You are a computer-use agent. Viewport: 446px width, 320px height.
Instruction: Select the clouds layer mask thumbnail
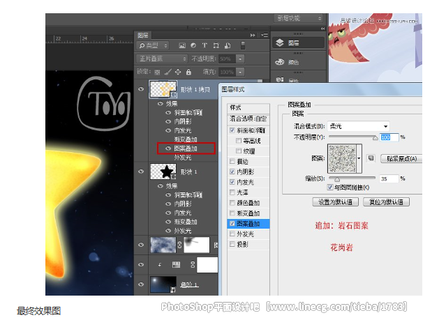click(x=197, y=245)
